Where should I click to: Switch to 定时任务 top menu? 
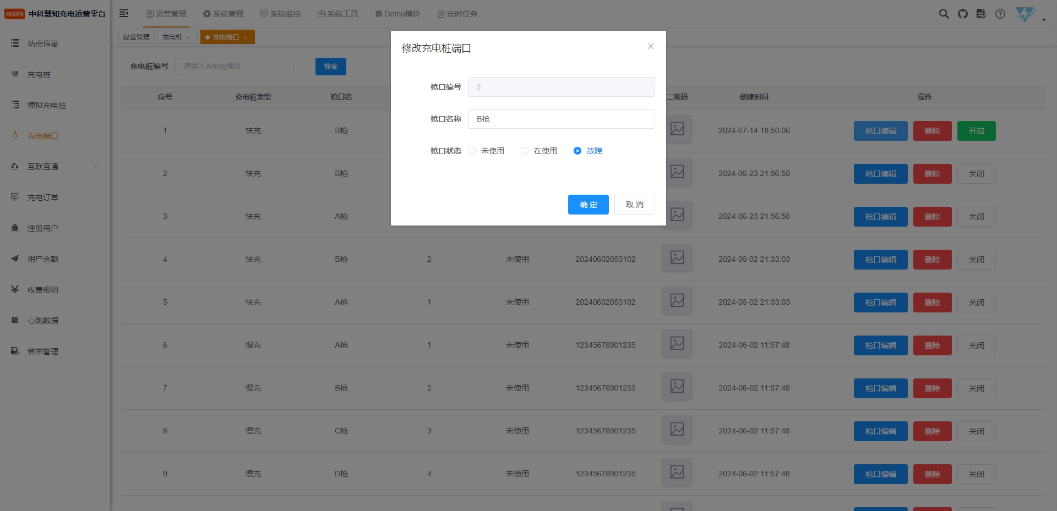coord(457,14)
